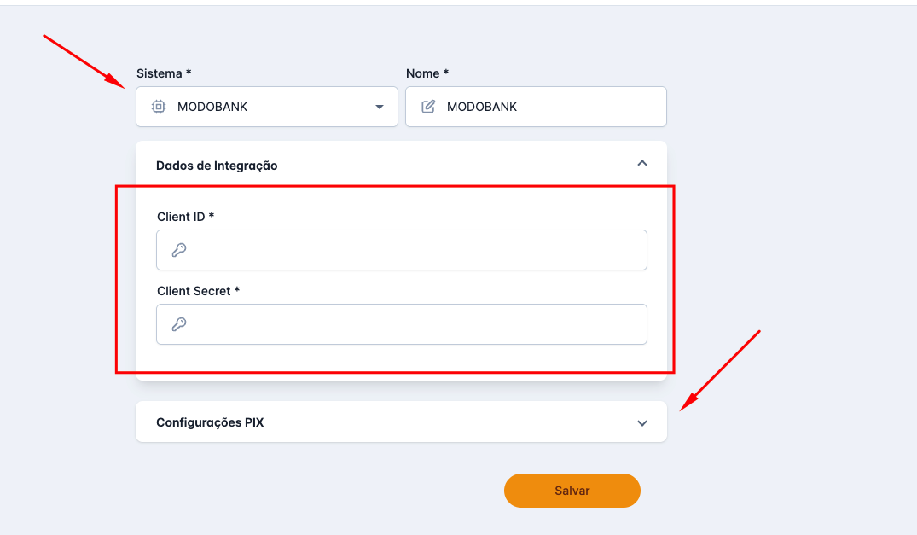Click the key icon in Client ID field
The width and height of the screenshot is (917, 535).
(x=179, y=250)
